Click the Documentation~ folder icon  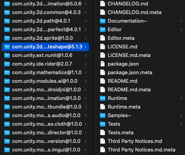tap(103, 21)
